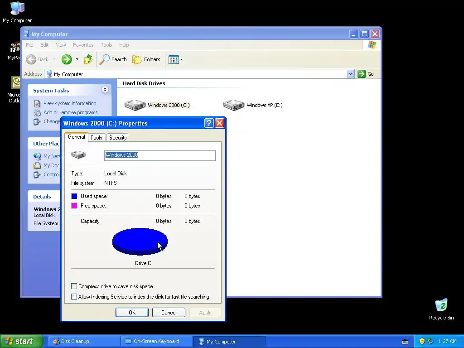Click the Start button

(21, 341)
